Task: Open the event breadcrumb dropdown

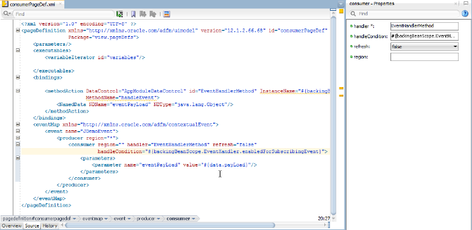Action: 129,219
